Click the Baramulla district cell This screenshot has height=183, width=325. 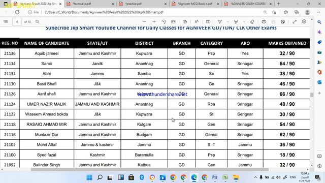click(x=144, y=155)
